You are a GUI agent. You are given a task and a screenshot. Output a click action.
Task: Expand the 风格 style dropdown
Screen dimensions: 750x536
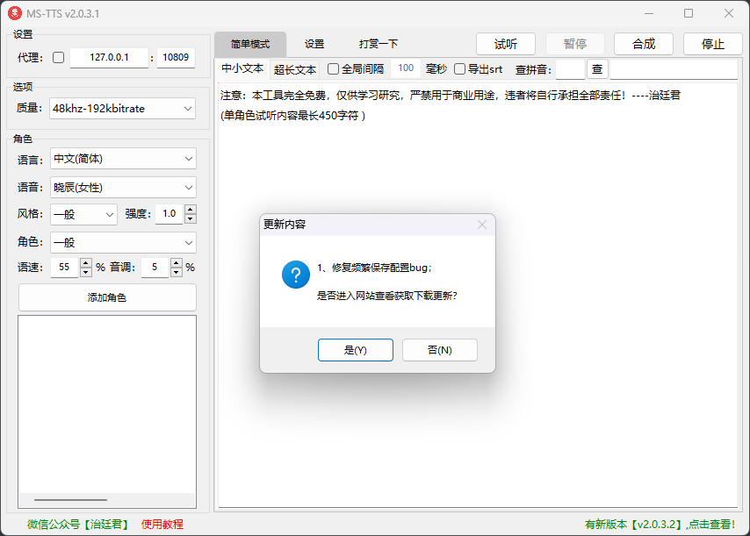[x=83, y=214]
